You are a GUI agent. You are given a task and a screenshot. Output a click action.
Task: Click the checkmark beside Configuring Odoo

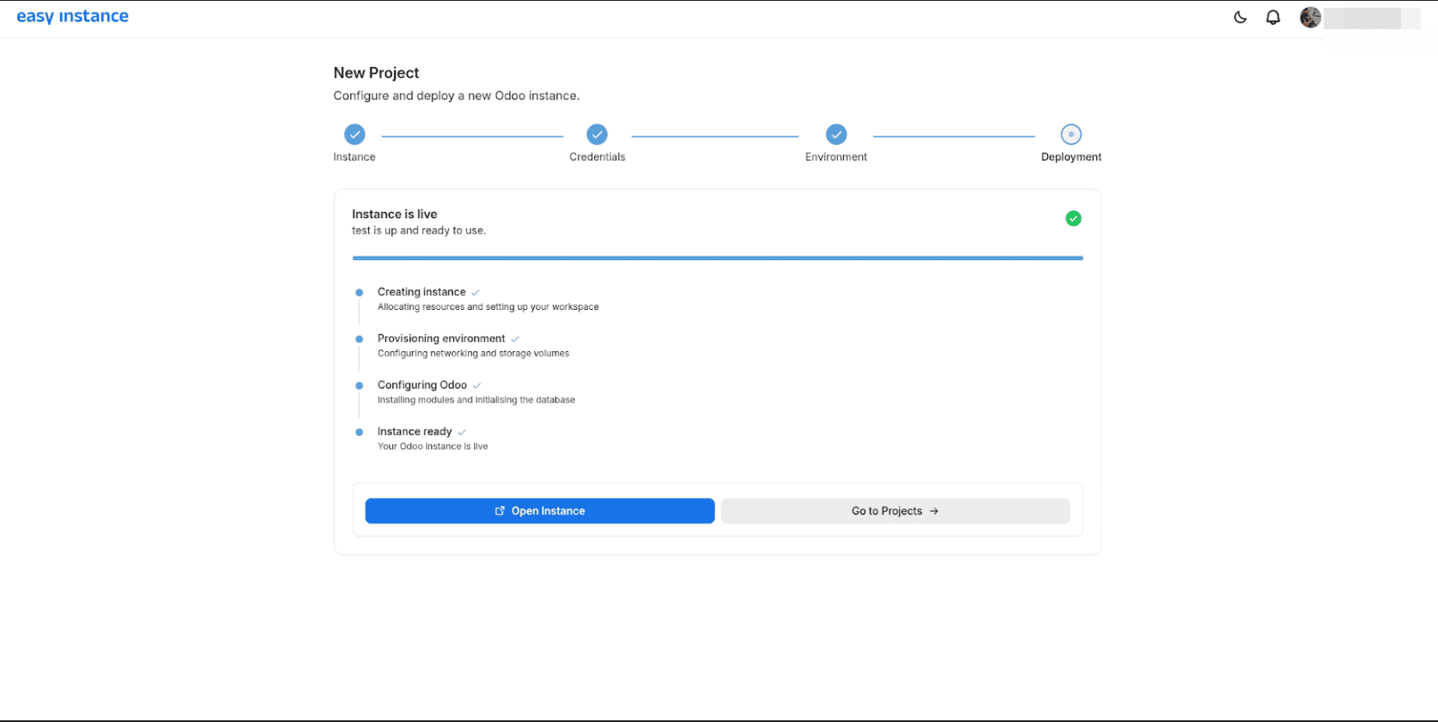coord(476,385)
